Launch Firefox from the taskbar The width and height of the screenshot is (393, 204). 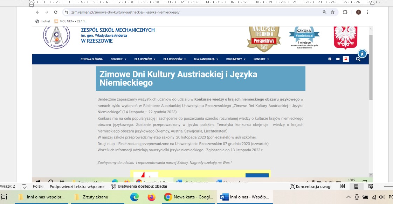(151, 197)
